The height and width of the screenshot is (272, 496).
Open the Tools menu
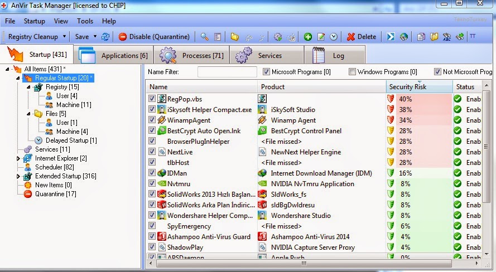(85, 21)
